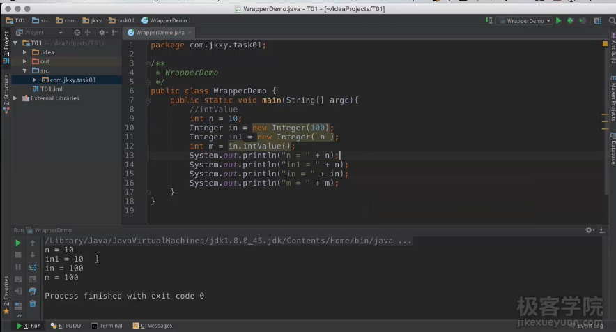
Task: Click the clear-all trash icon in the Run console
Action: coord(33,303)
